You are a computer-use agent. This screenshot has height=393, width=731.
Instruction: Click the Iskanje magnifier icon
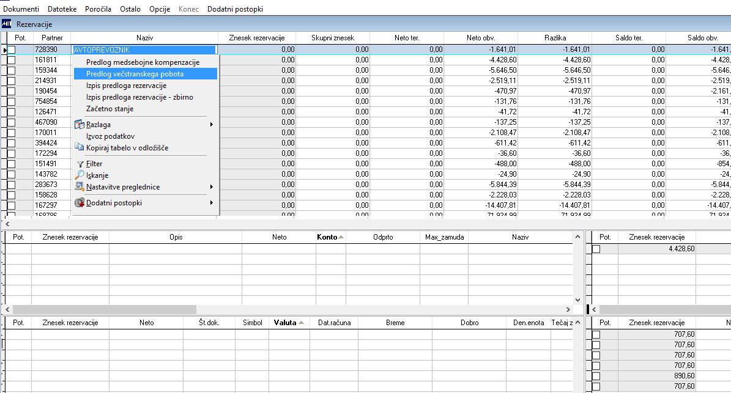point(80,175)
